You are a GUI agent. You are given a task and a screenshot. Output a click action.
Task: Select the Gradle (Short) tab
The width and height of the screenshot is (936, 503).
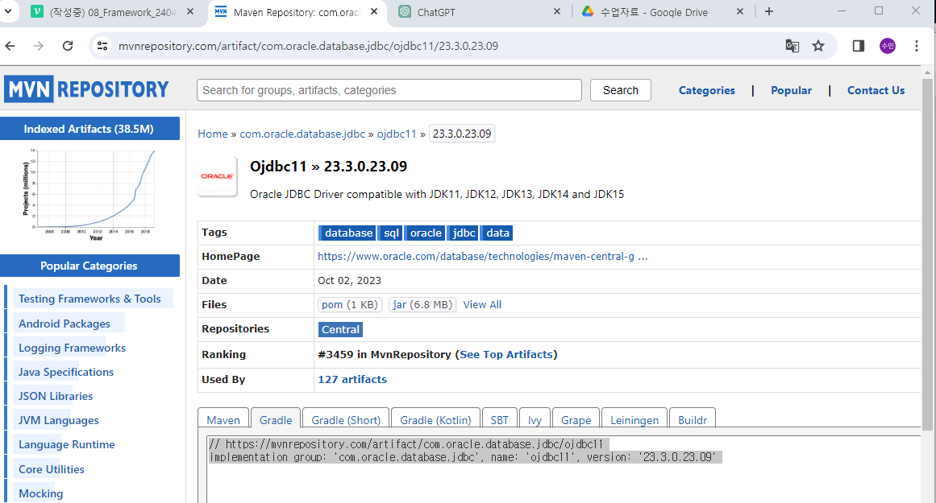point(346,419)
